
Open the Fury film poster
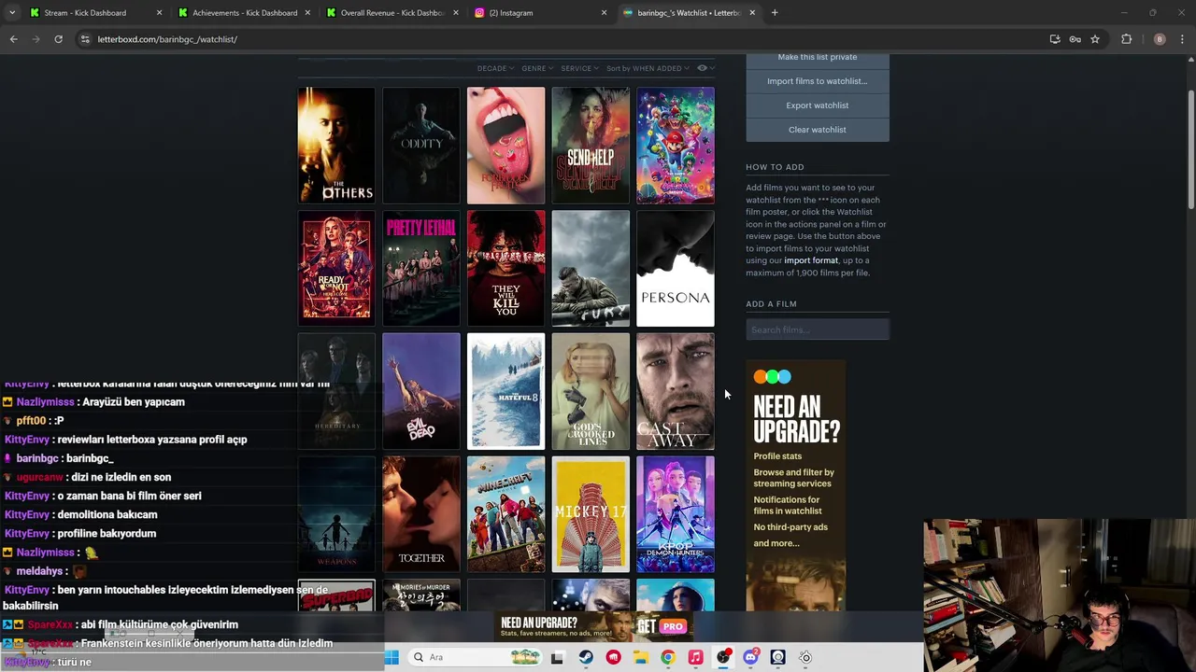(591, 268)
